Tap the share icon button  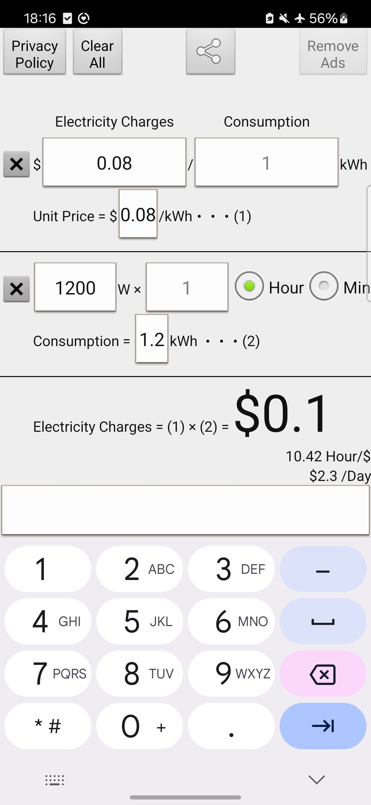210,52
